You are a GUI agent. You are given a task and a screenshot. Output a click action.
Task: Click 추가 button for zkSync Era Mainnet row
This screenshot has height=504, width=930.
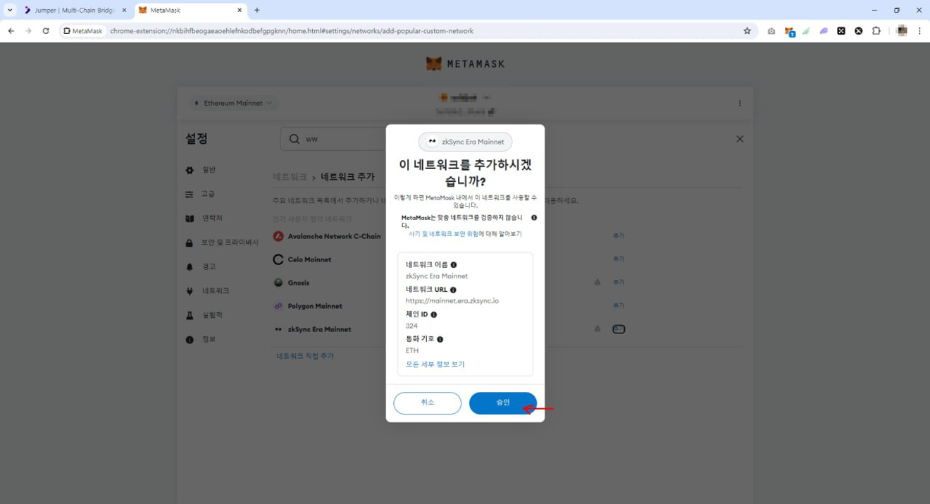[x=619, y=329]
